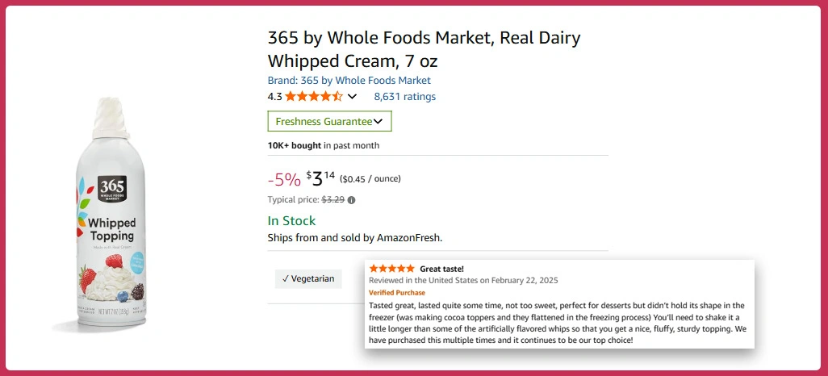Expand the chevron next to rating stars
This screenshot has height=376, width=828.
click(x=352, y=97)
